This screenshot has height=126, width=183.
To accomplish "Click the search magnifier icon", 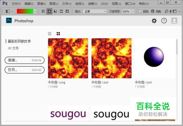I will click(167, 11).
